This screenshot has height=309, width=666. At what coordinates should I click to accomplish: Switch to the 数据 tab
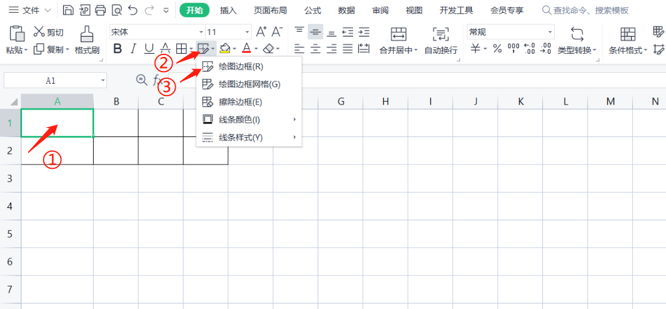pyautogui.click(x=346, y=10)
